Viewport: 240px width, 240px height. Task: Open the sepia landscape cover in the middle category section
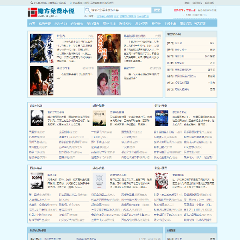pos(99,118)
